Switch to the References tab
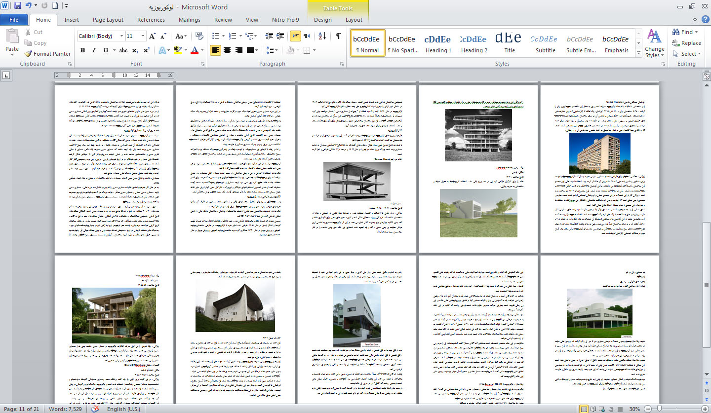Image resolution: width=711 pixels, height=413 pixels. (x=151, y=20)
